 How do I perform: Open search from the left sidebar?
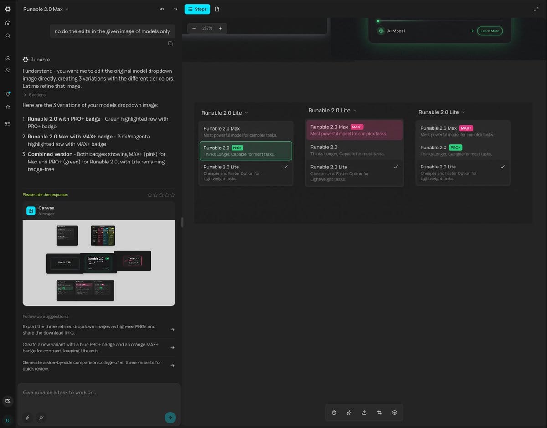8,36
